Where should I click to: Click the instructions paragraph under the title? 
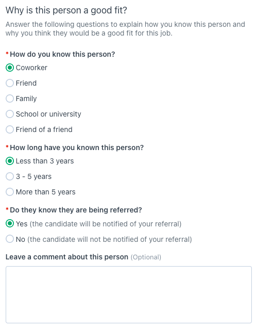[125, 29]
